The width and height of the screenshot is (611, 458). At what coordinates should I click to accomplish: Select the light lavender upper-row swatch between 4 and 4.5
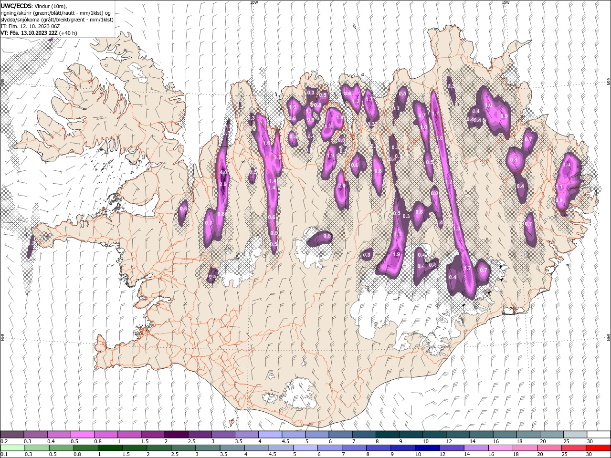[270, 435]
